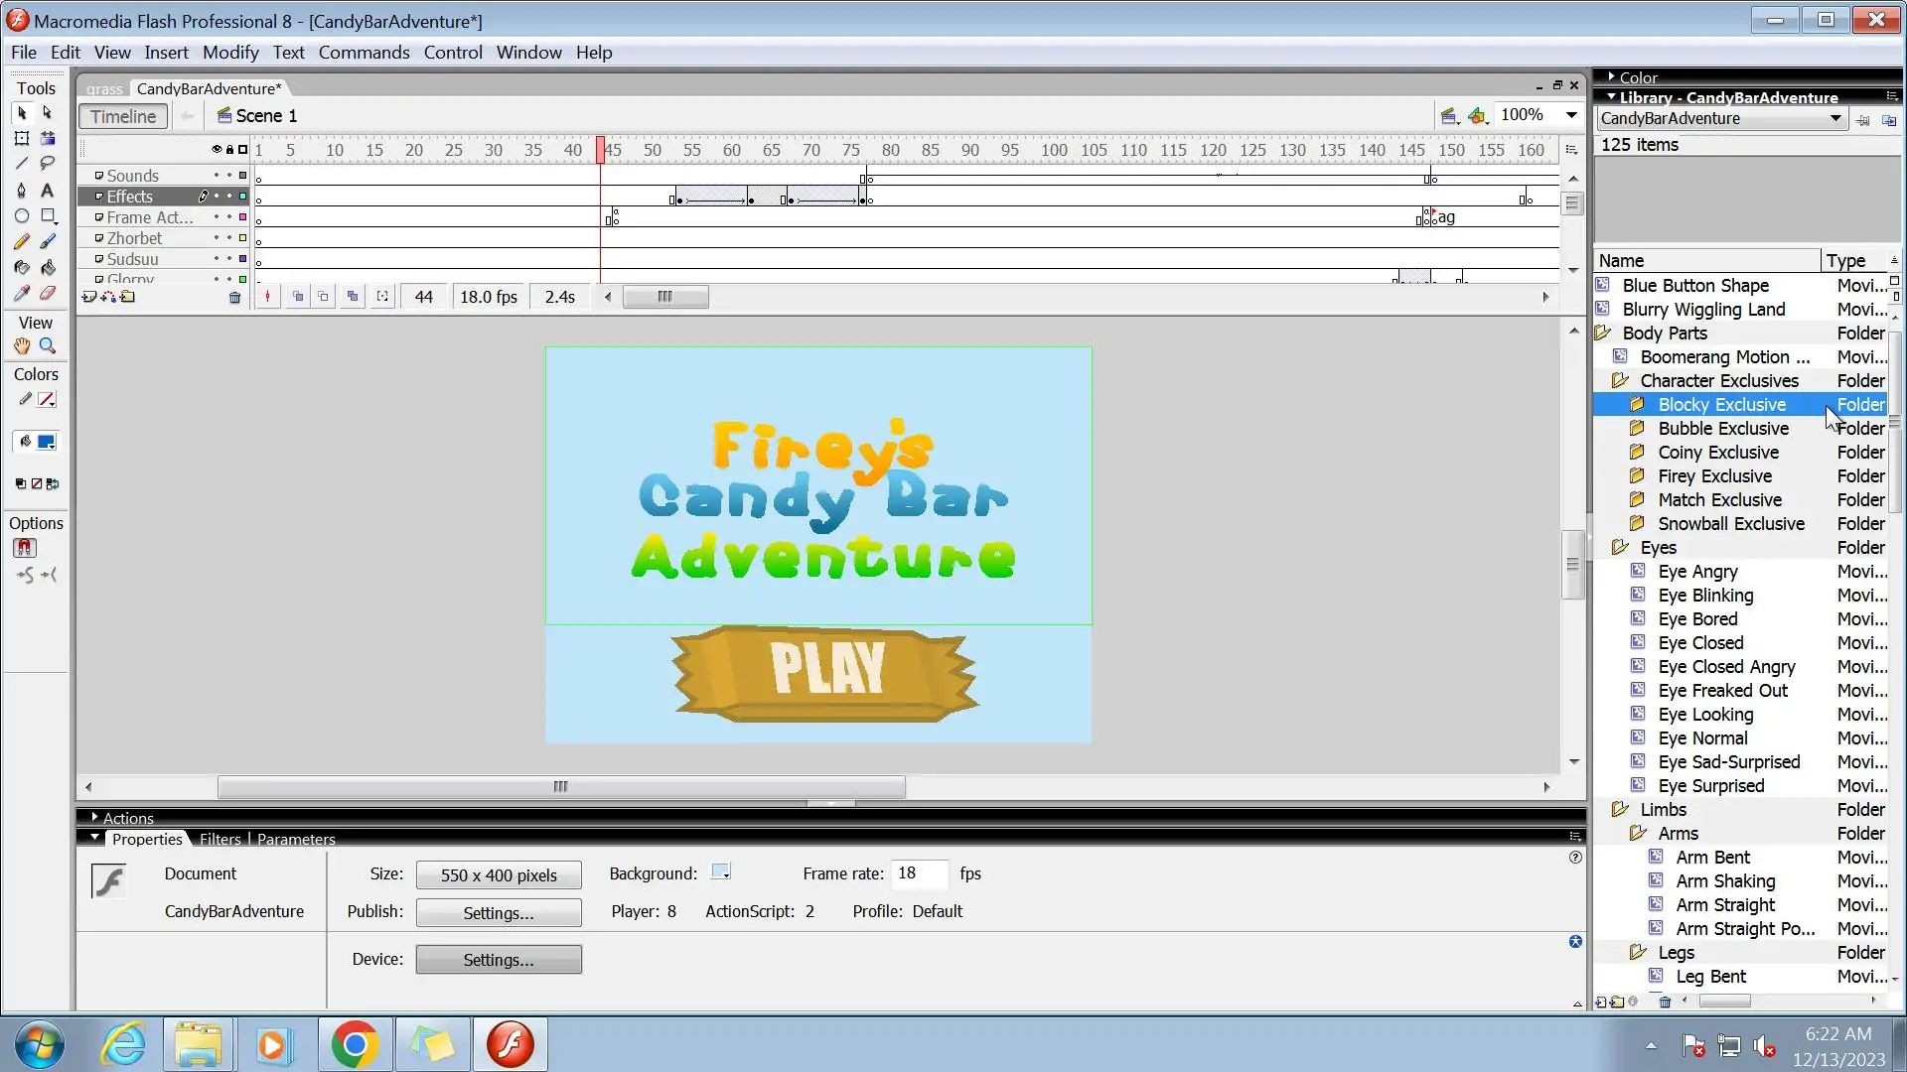Select the Zoom tool
Image resolution: width=1907 pixels, height=1072 pixels.
point(47,346)
